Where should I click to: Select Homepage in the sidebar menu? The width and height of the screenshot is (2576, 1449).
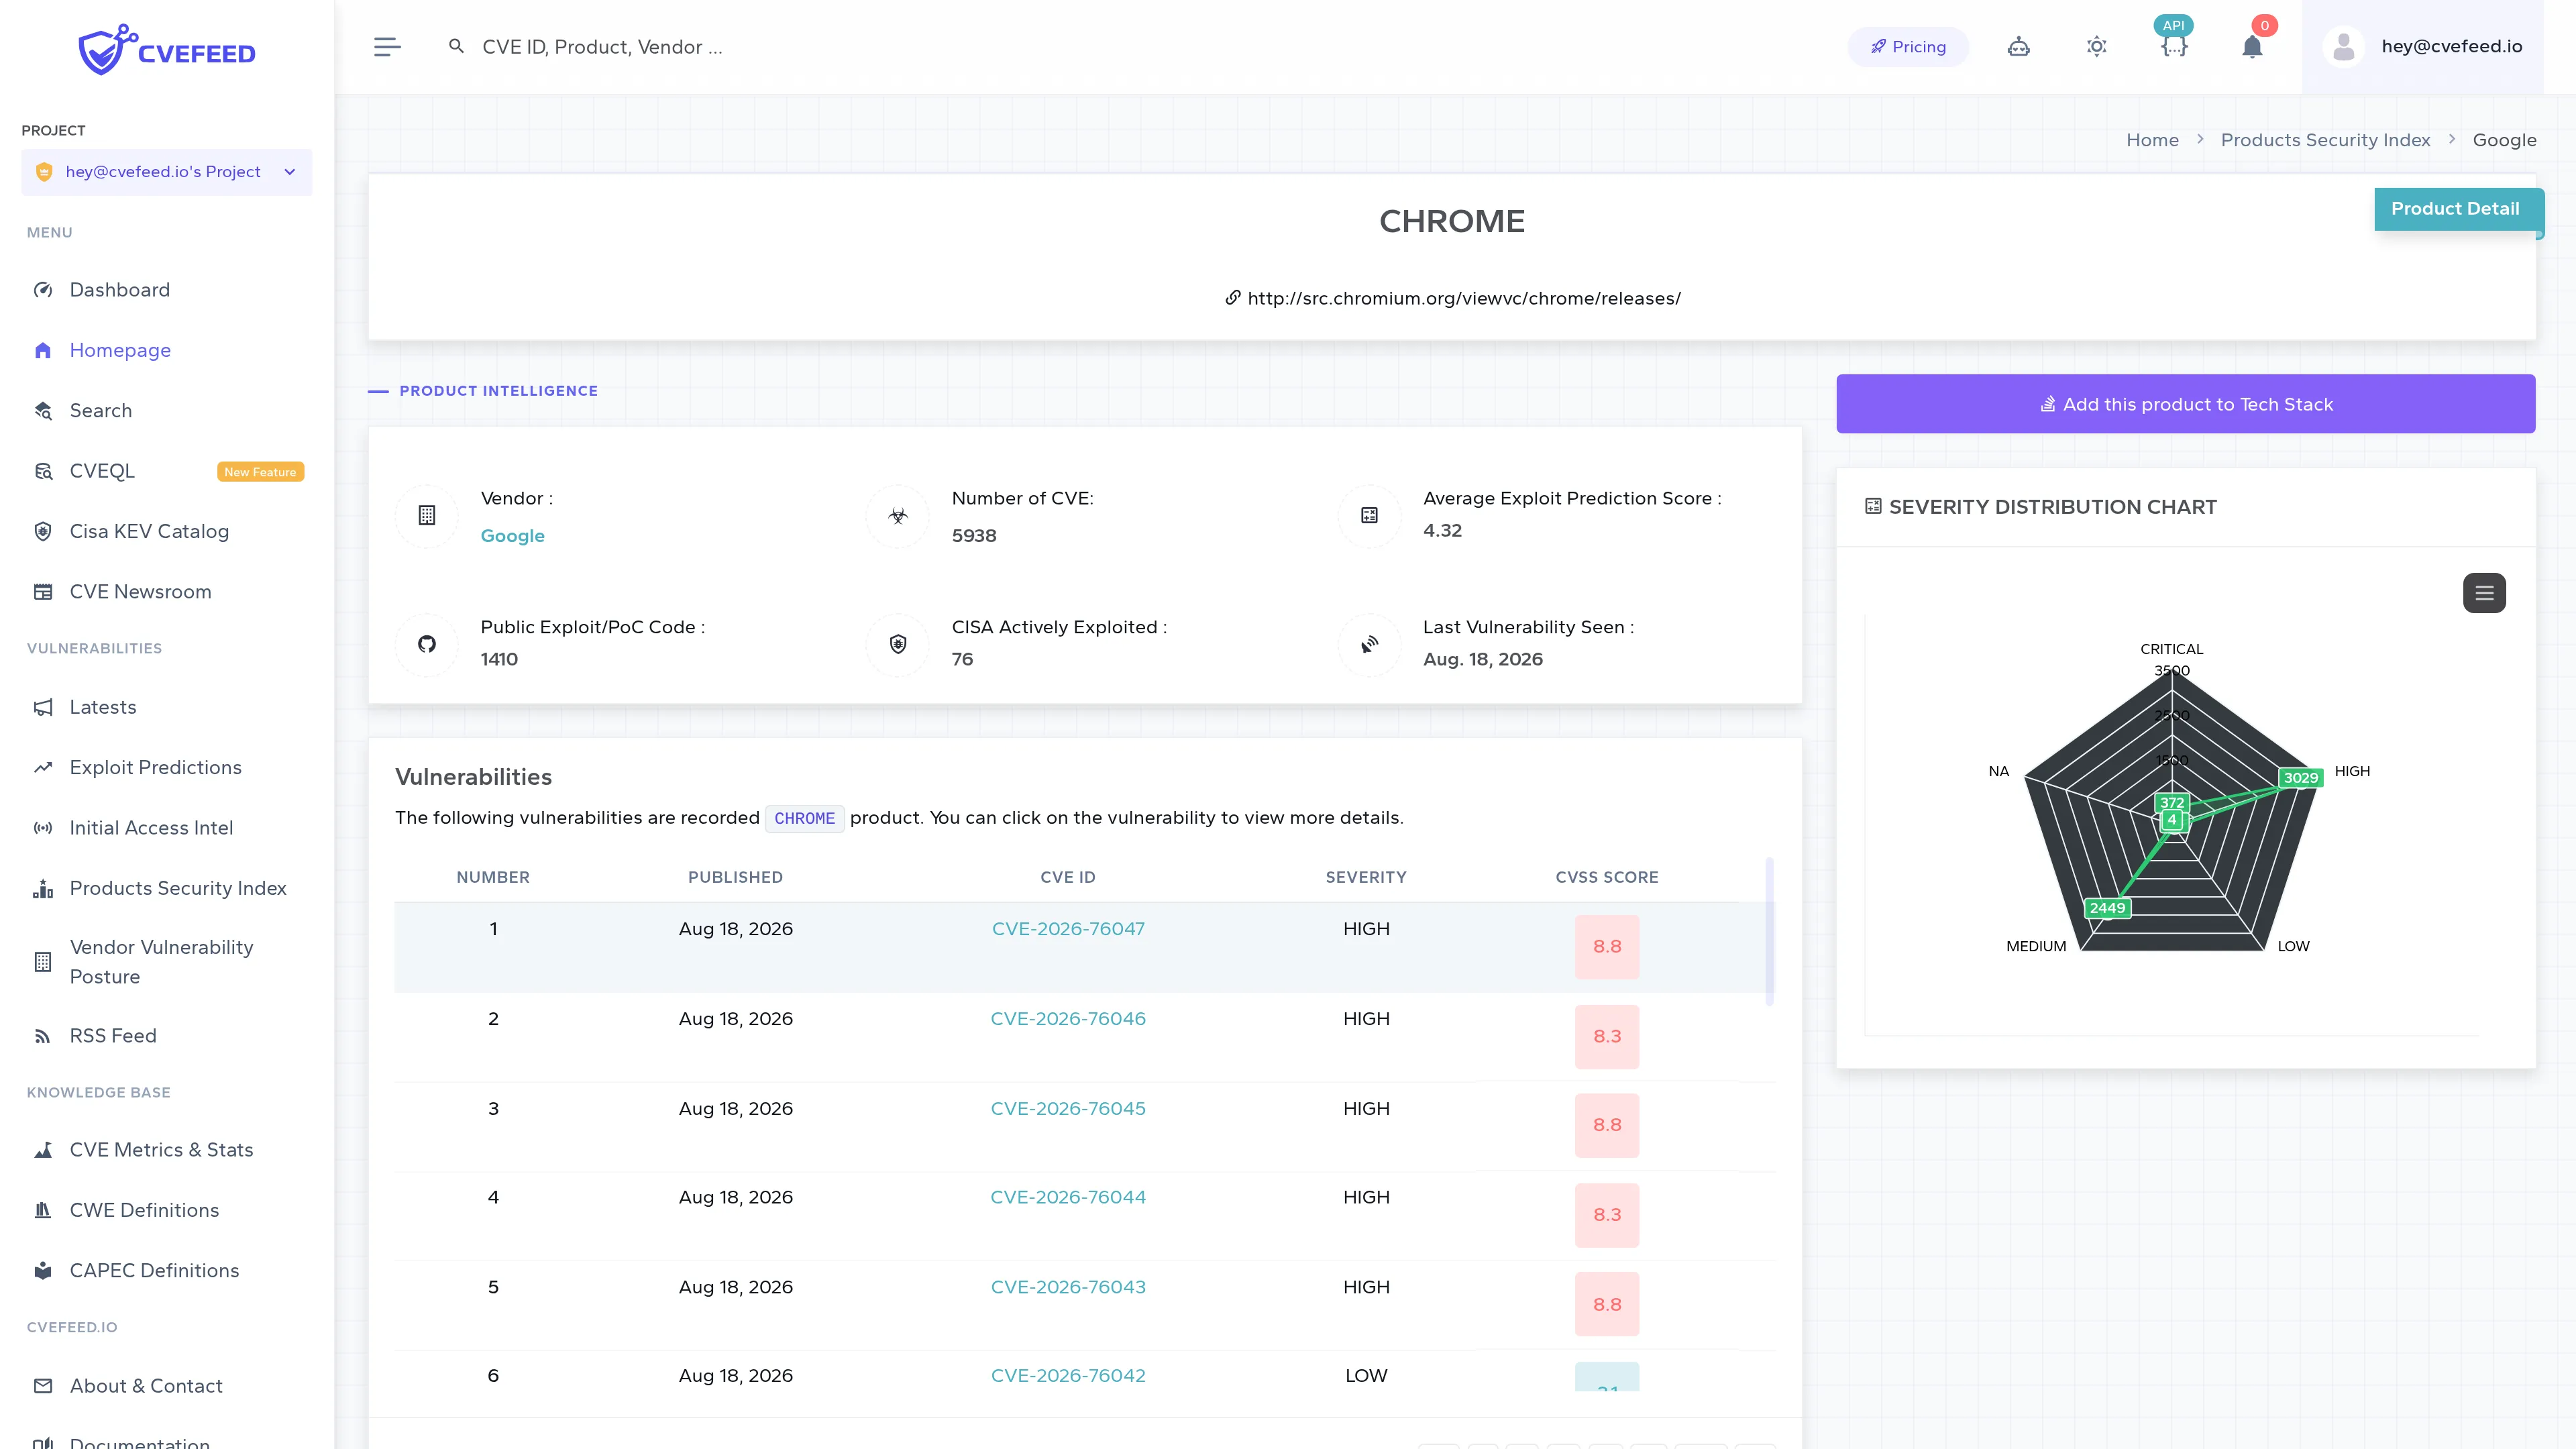click(x=120, y=350)
